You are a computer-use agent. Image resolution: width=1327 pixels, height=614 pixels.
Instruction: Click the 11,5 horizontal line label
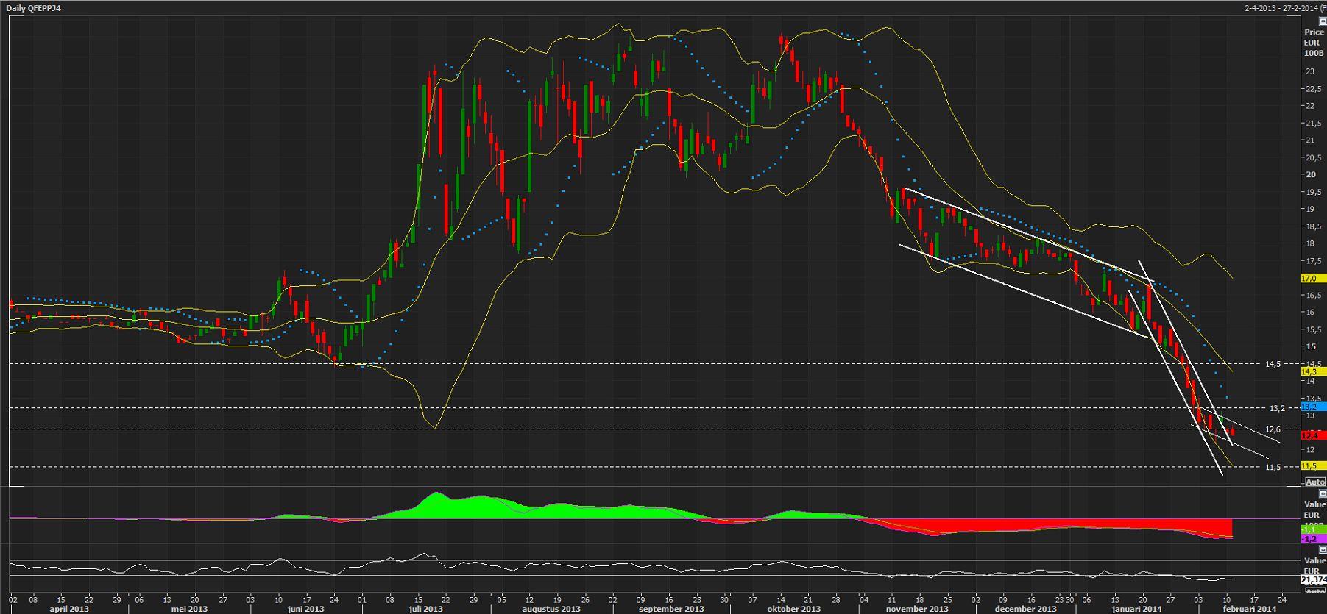(1273, 467)
